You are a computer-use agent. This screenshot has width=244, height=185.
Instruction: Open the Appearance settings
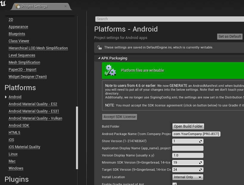pyautogui.click(x=18, y=27)
